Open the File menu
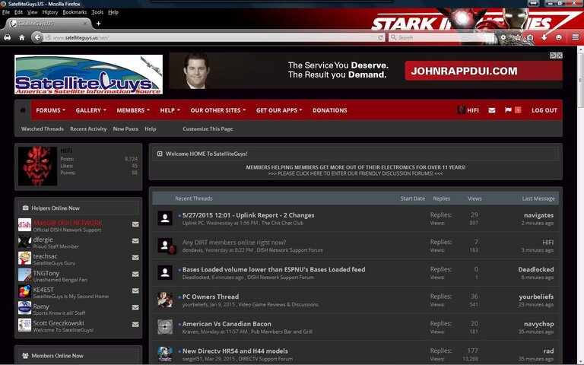The width and height of the screenshot is (584, 365). (6, 12)
